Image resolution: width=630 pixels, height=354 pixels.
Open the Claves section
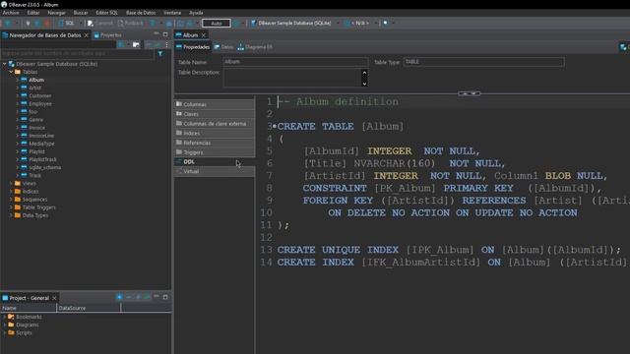point(215,114)
